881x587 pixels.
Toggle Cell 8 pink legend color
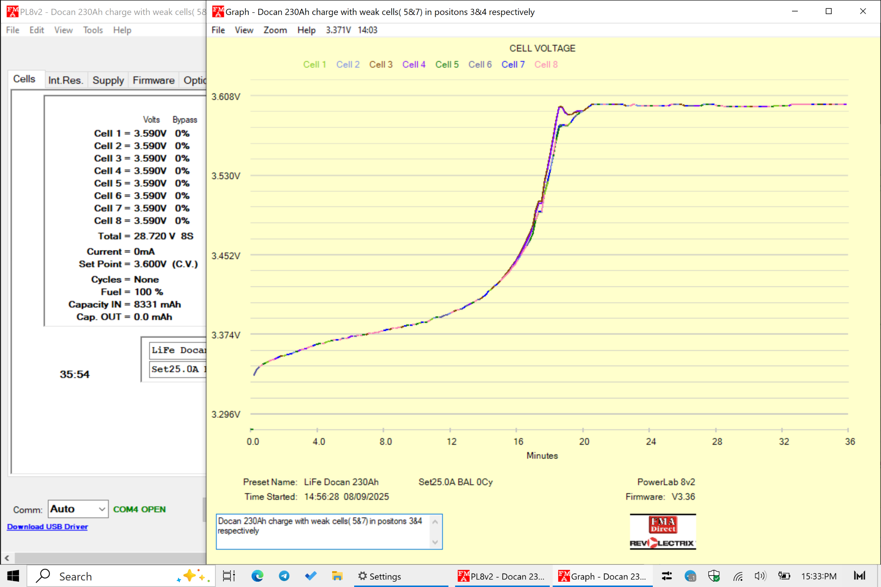(x=546, y=65)
